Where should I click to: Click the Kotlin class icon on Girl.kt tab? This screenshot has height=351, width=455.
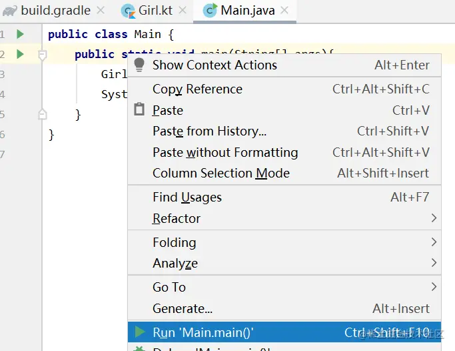[128, 11]
